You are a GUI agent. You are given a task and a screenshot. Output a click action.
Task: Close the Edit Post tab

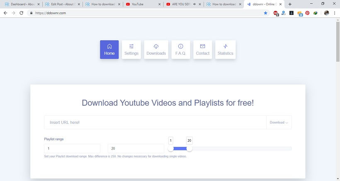coord(79,4)
